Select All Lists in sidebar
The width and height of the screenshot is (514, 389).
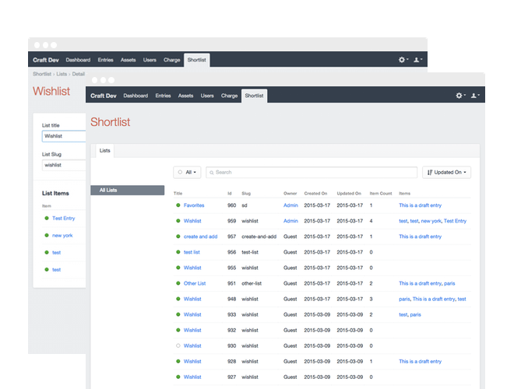point(127,190)
